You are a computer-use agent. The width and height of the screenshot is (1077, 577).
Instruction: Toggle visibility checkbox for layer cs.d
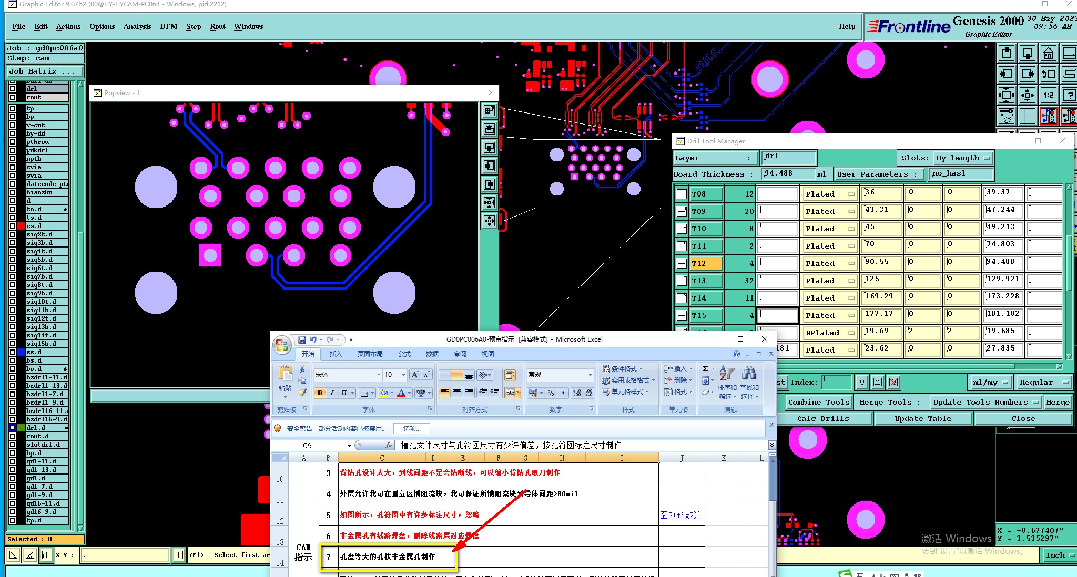[13, 226]
